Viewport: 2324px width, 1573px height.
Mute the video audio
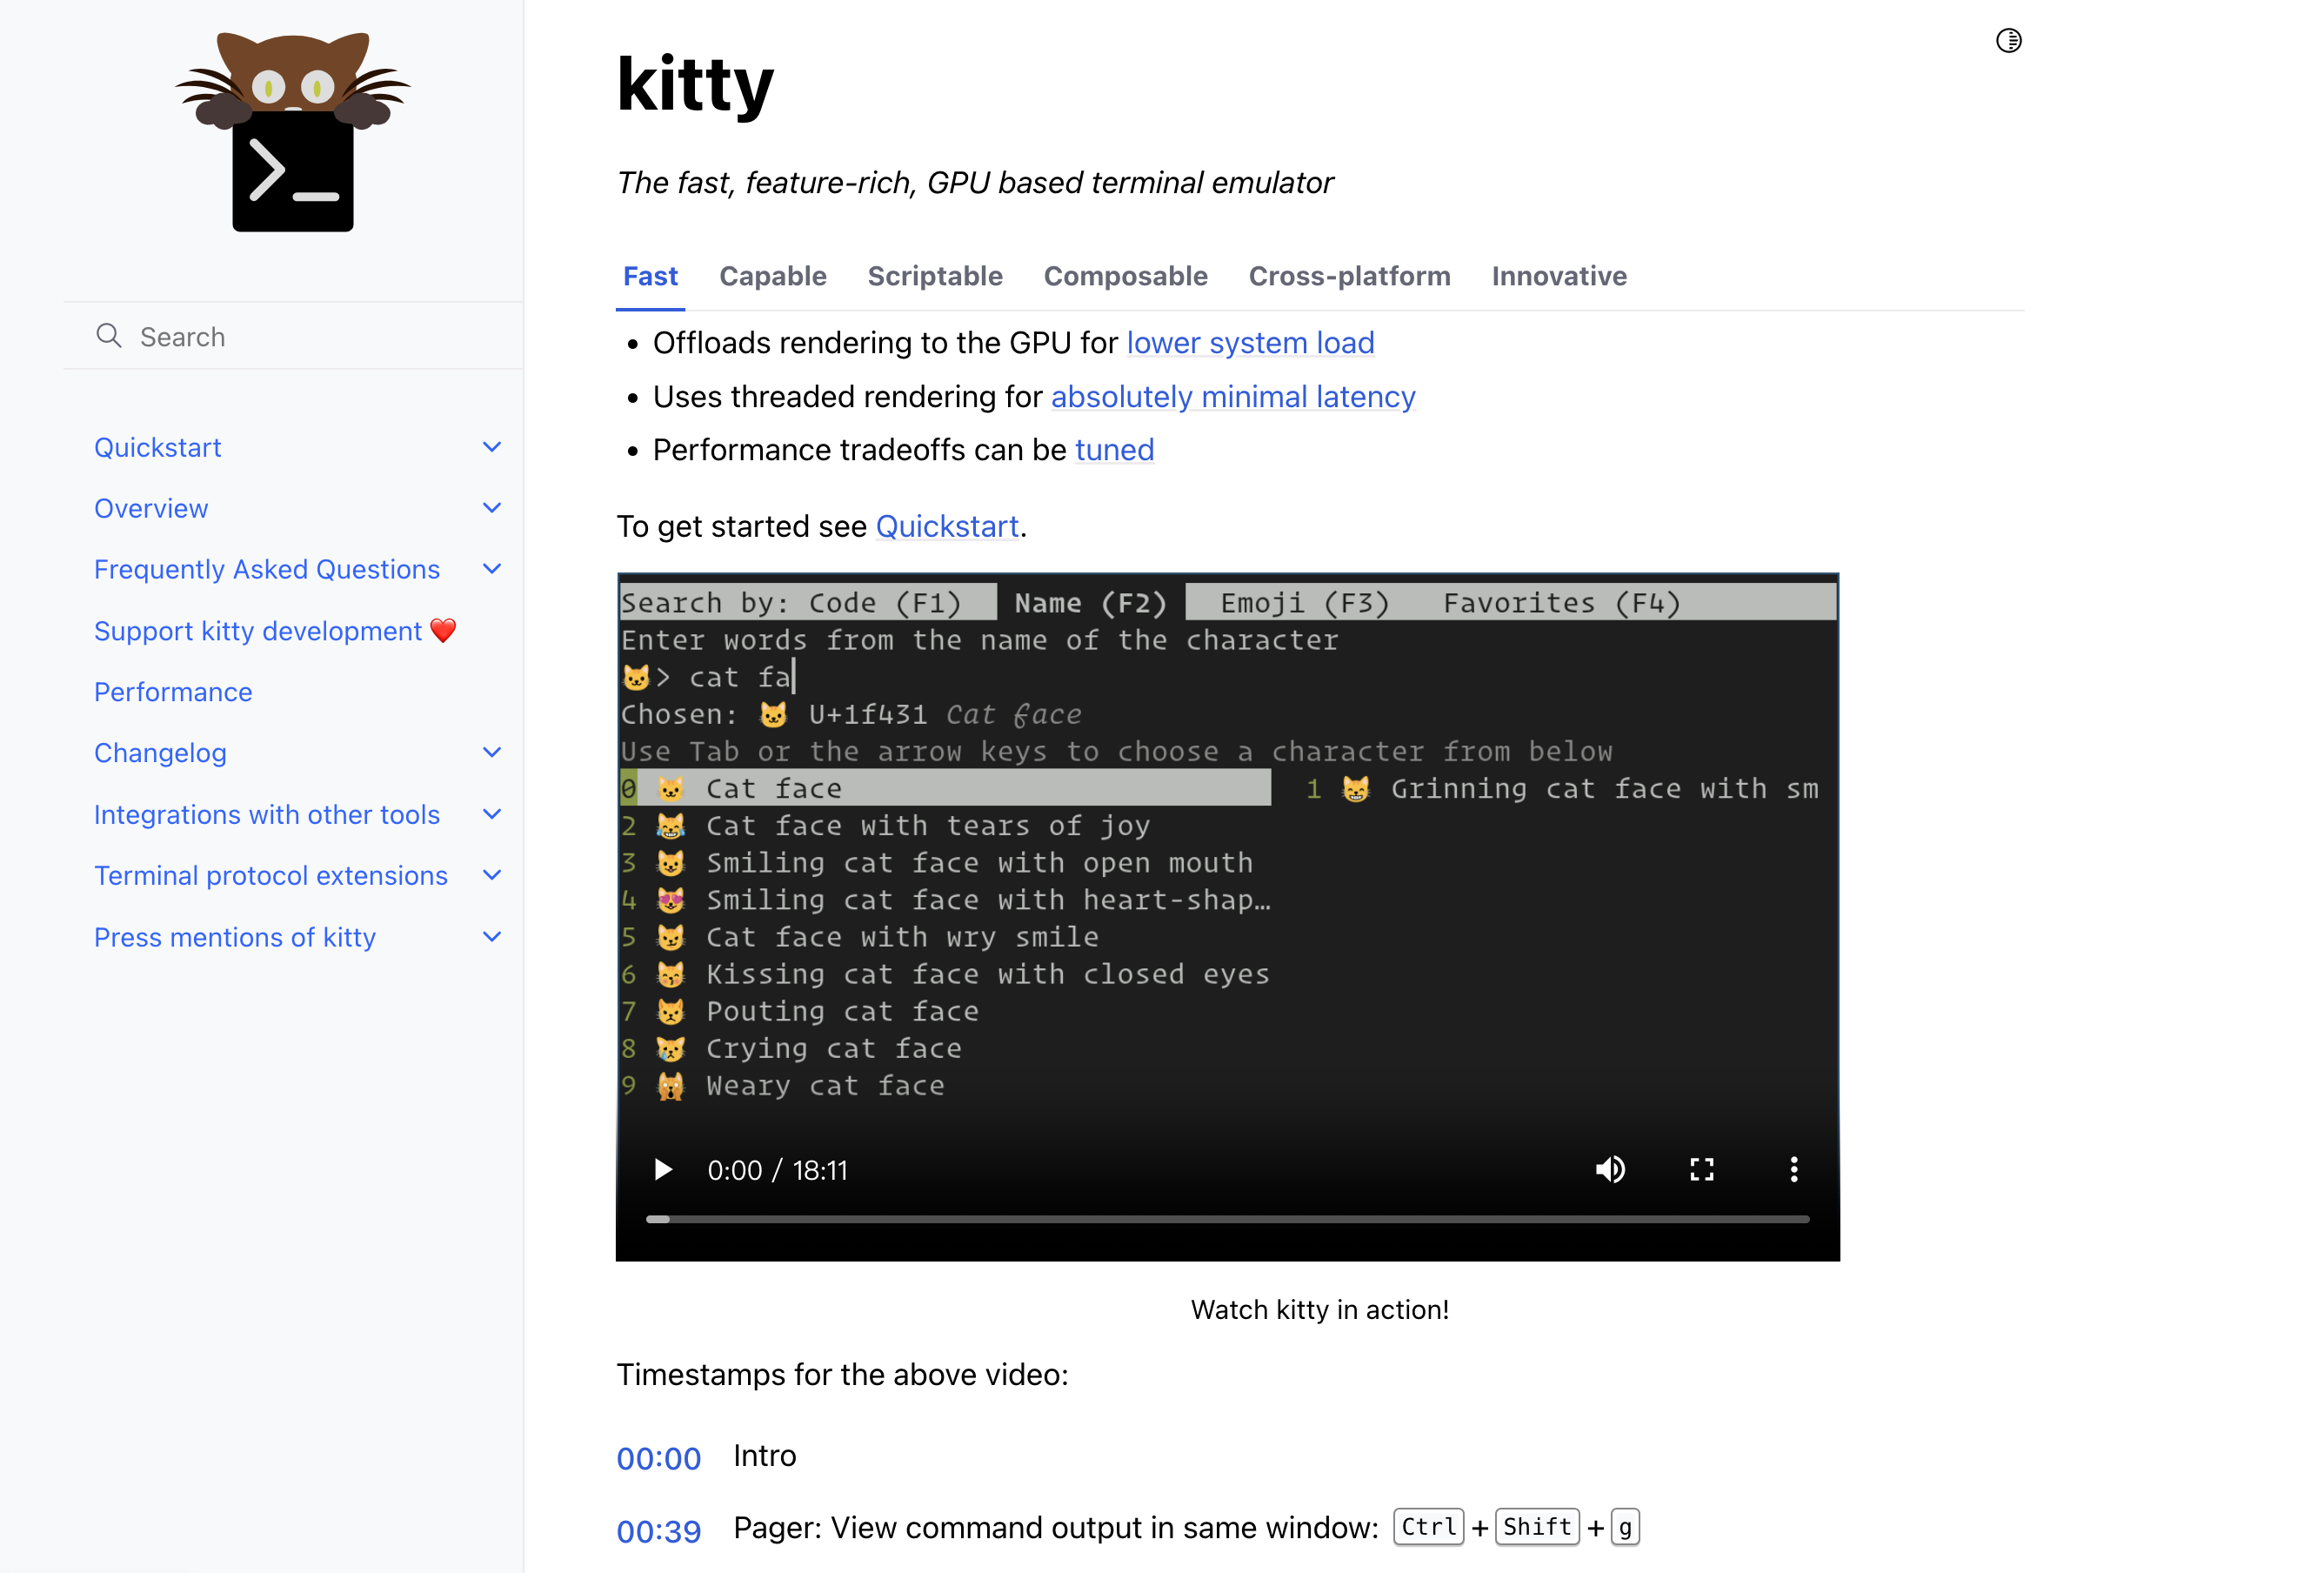click(1611, 1169)
